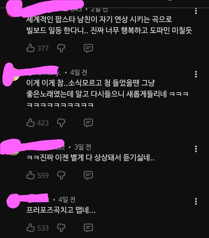
Task: Open the 4일 전 timestamp on 소식모르고 comment
Action: point(78,72)
